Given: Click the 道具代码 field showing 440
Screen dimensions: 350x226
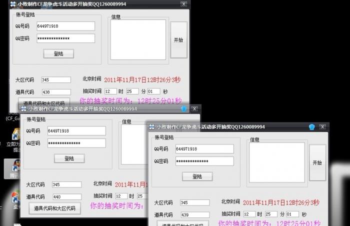Looking at the screenshot, I should pyautogui.click(x=67, y=196).
